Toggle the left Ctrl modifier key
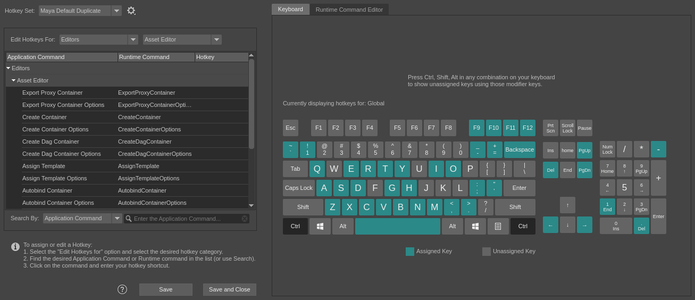The height and width of the screenshot is (300, 695). (296, 226)
